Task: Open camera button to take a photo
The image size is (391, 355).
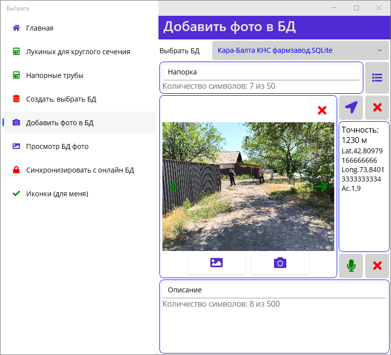Action: [x=280, y=263]
